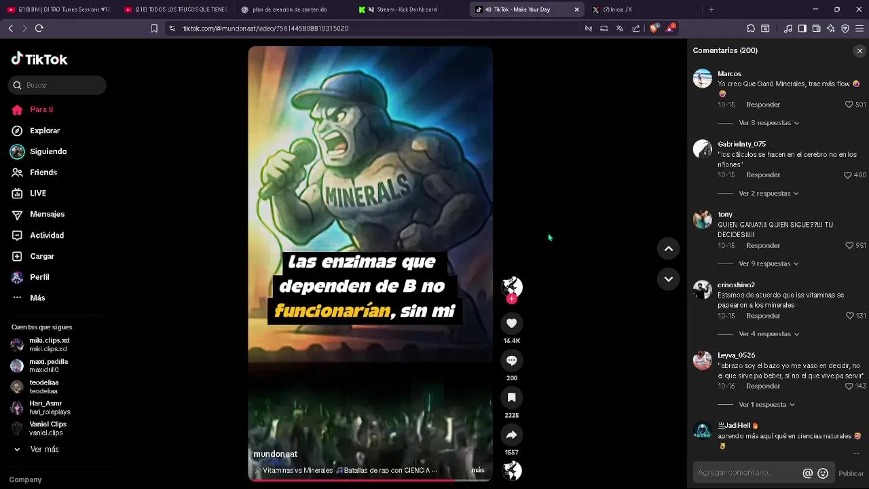Like crisoshino2's comment

point(849,316)
